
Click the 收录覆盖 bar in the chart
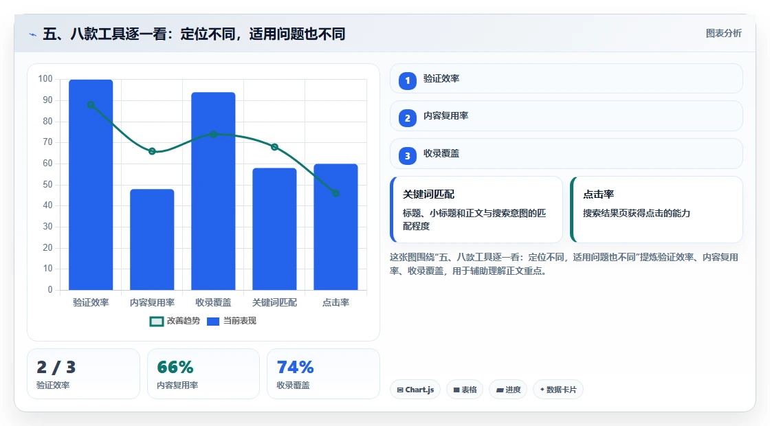point(213,191)
